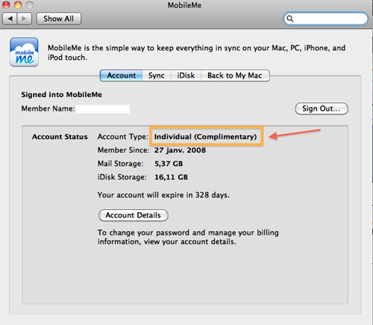Click the gray zoom window button

[30, 4]
